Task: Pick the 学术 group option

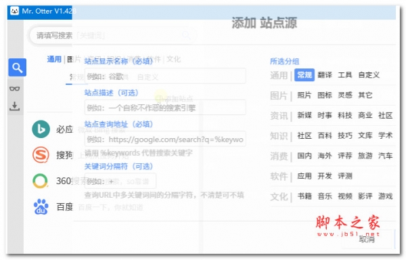Action: (x=385, y=135)
